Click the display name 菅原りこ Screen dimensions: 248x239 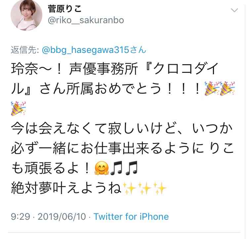click(64, 9)
